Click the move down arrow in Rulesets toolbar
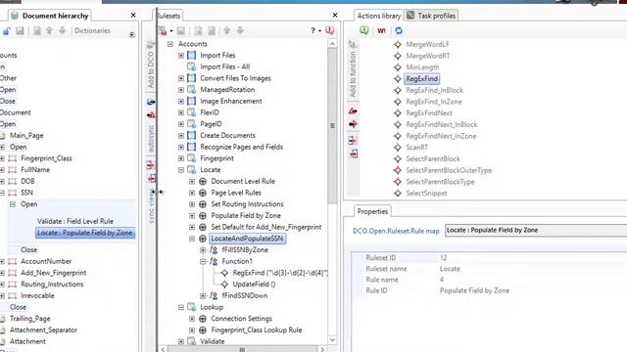 (x=240, y=30)
